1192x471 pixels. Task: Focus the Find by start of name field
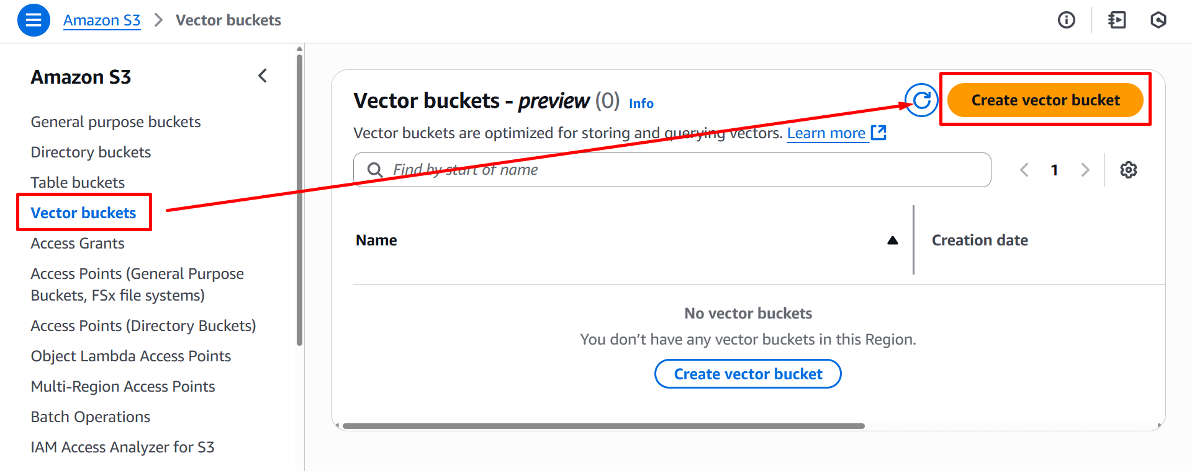[683, 170]
